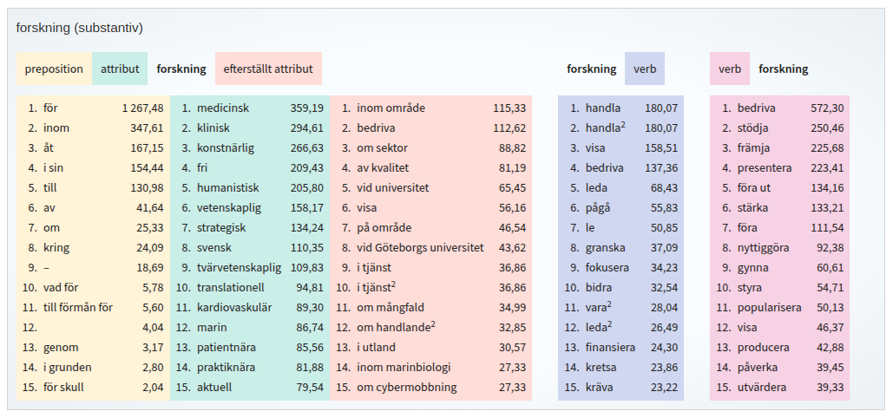893x418 pixels.
Task: Click the score 572,30 next to bedriva
Action: 826,108
